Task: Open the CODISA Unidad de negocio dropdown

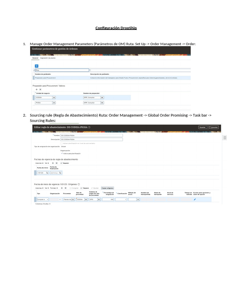Action: coord(54,98)
